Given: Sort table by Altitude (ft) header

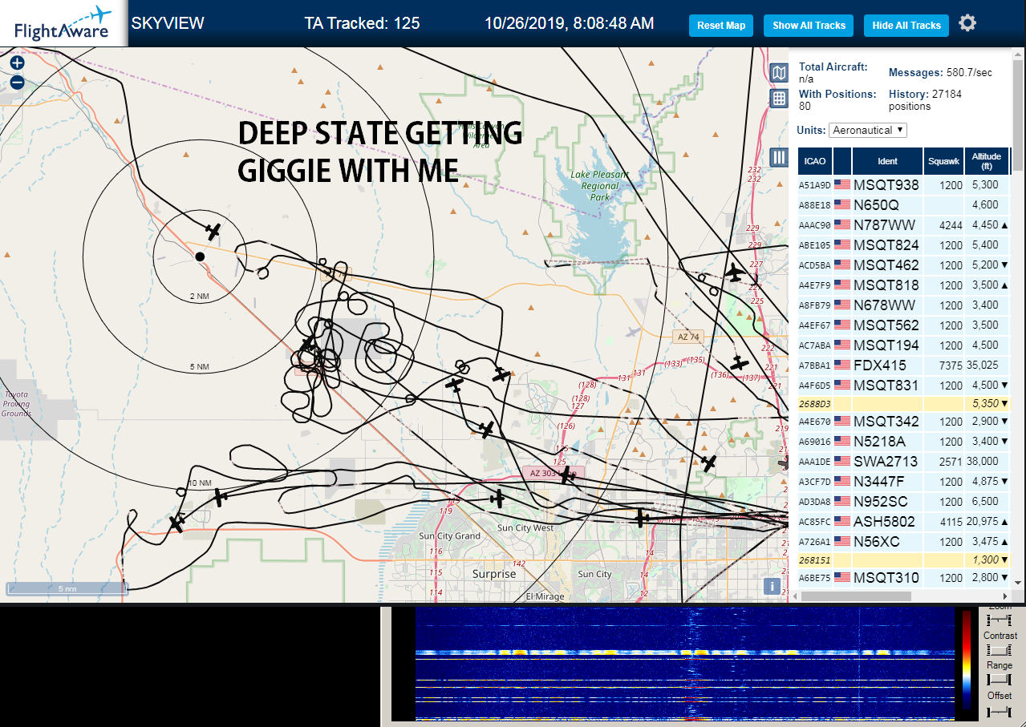Looking at the screenshot, I should 987,161.
